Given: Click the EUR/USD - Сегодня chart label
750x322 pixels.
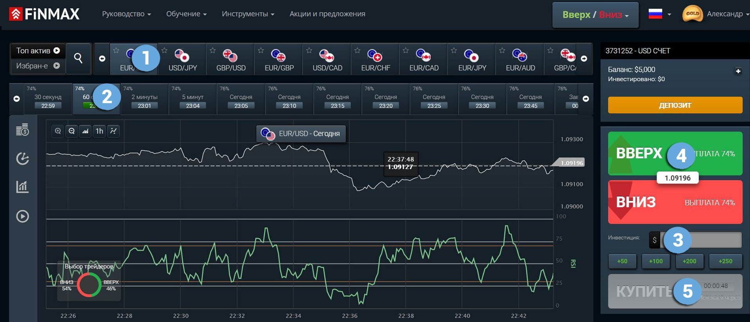Looking at the screenshot, I should coord(301,134).
